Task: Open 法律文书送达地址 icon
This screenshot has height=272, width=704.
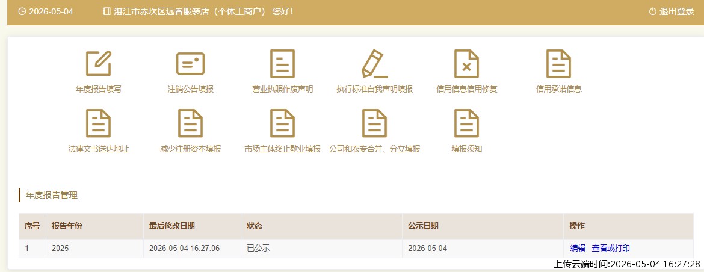Action: pyautogui.click(x=98, y=123)
